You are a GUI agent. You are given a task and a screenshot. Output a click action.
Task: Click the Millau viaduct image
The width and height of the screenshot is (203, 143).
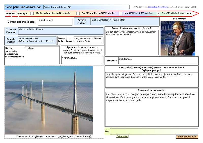(x=49, y=100)
